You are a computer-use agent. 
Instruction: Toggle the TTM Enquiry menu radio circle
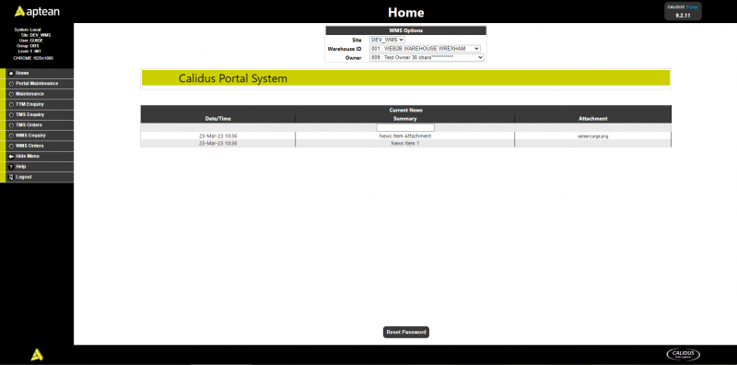coord(11,104)
